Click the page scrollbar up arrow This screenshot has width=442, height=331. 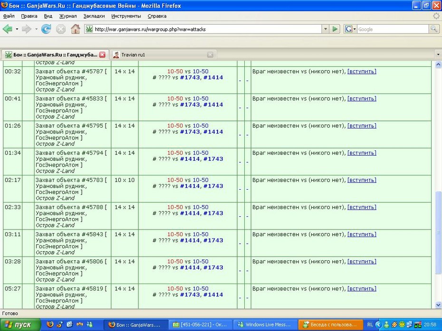point(438,64)
